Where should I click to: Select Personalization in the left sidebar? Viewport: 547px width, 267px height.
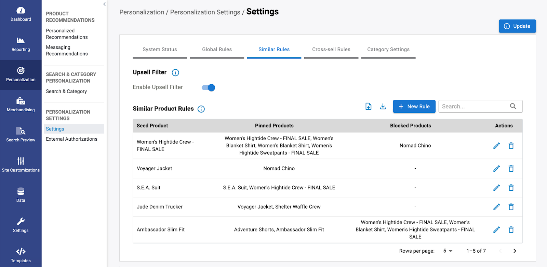point(21,75)
